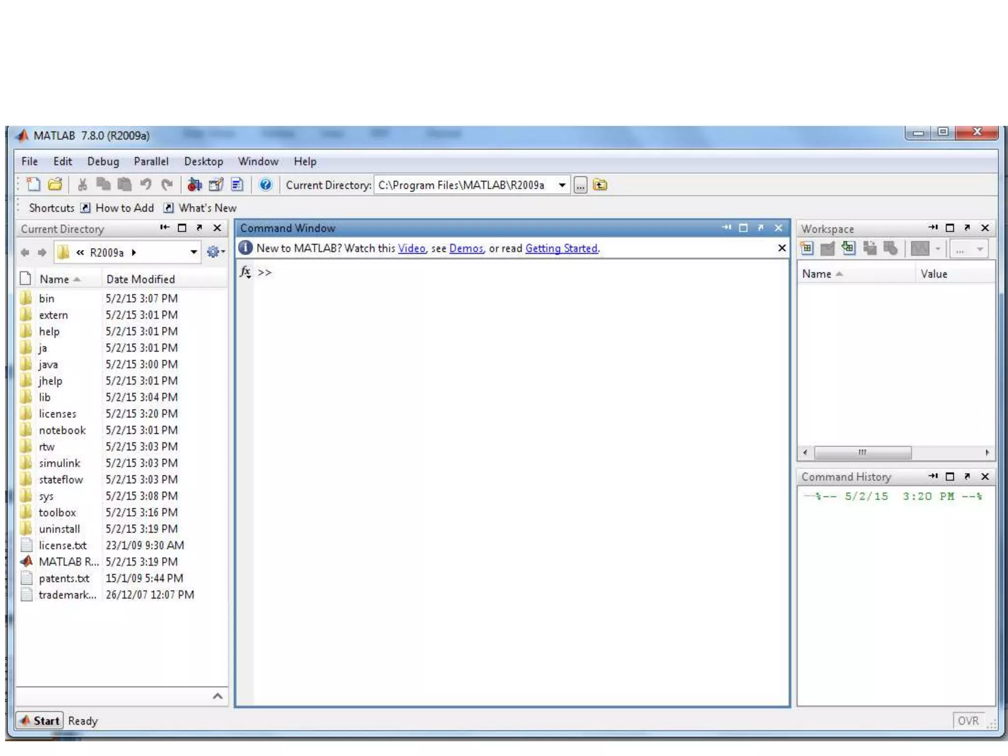Expand the R2009a folder address dropdown

[193, 252]
